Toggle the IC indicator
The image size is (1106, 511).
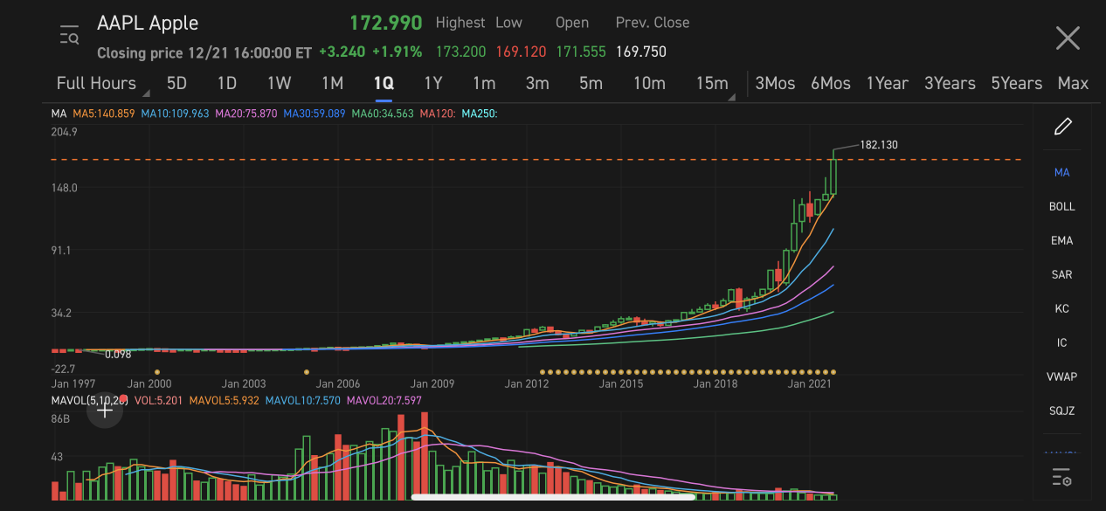tap(1061, 343)
